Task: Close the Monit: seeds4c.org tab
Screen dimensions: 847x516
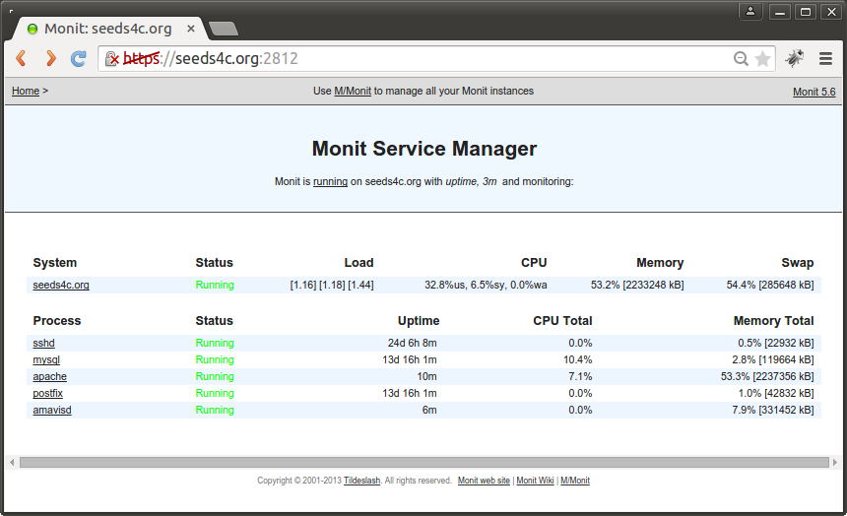Action: coord(191,29)
